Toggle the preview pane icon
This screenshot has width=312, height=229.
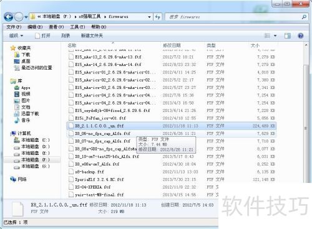coord(288,35)
